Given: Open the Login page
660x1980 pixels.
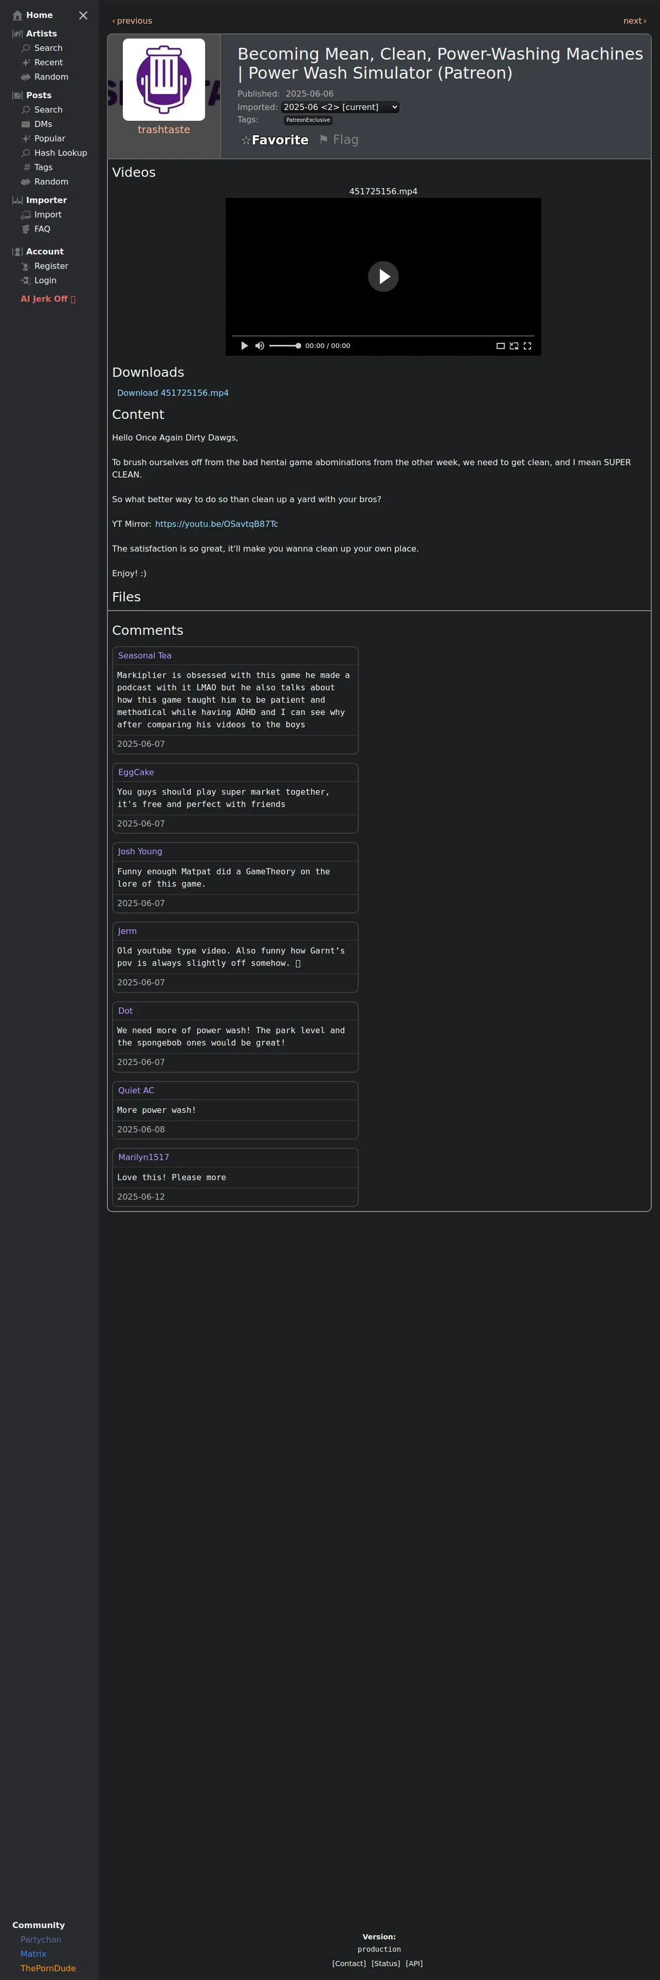Looking at the screenshot, I should [45, 281].
